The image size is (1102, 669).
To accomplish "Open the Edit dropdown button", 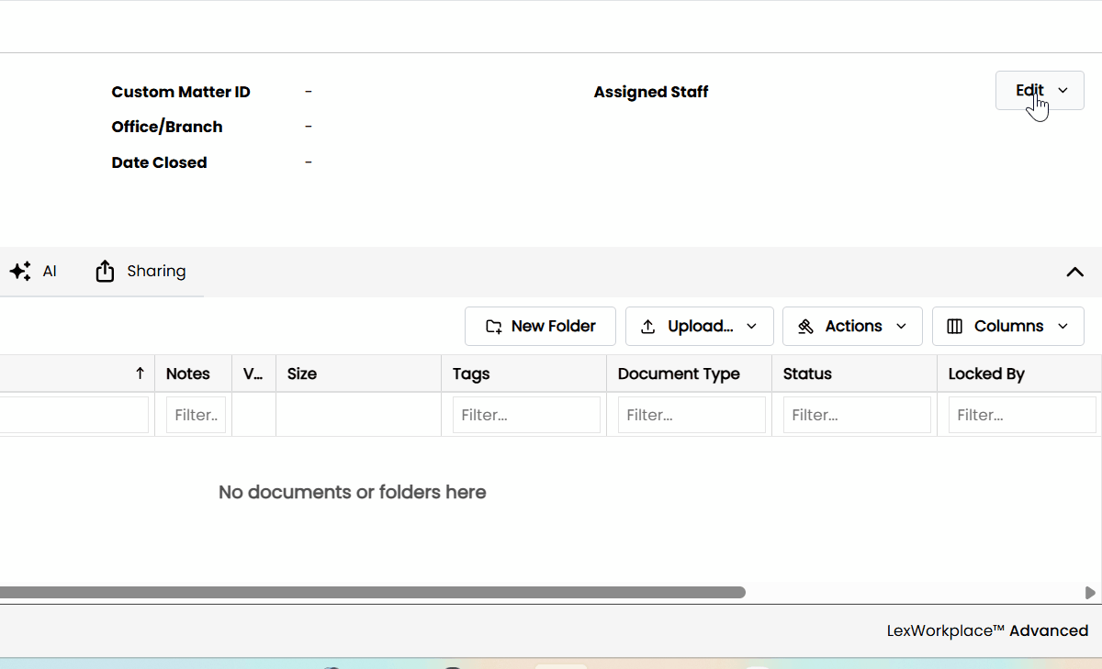I will [1040, 91].
